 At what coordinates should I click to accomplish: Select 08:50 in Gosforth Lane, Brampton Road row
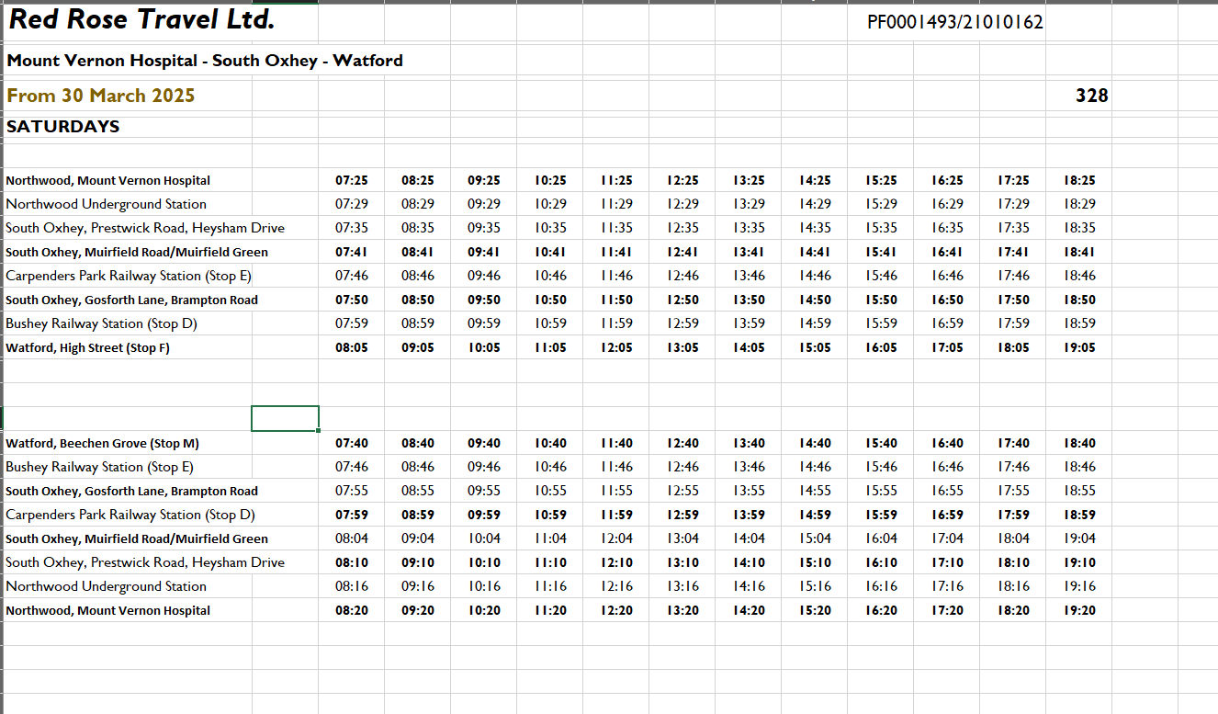[418, 300]
